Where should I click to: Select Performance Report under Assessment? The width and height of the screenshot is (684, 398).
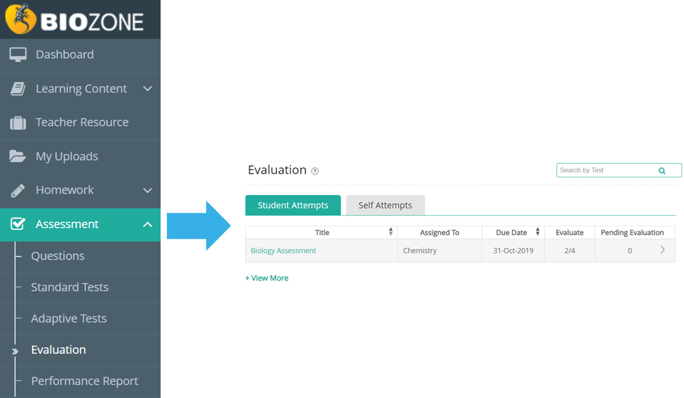click(x=84, y=381)
